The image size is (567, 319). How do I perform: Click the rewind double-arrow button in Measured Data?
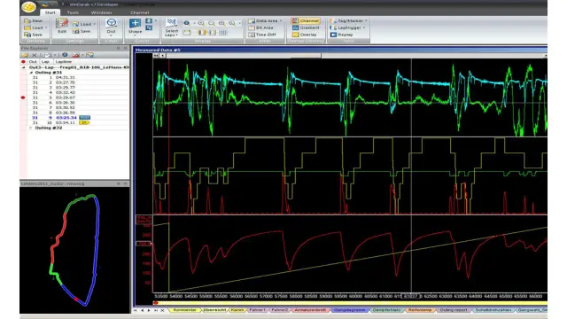coord(156,56)
